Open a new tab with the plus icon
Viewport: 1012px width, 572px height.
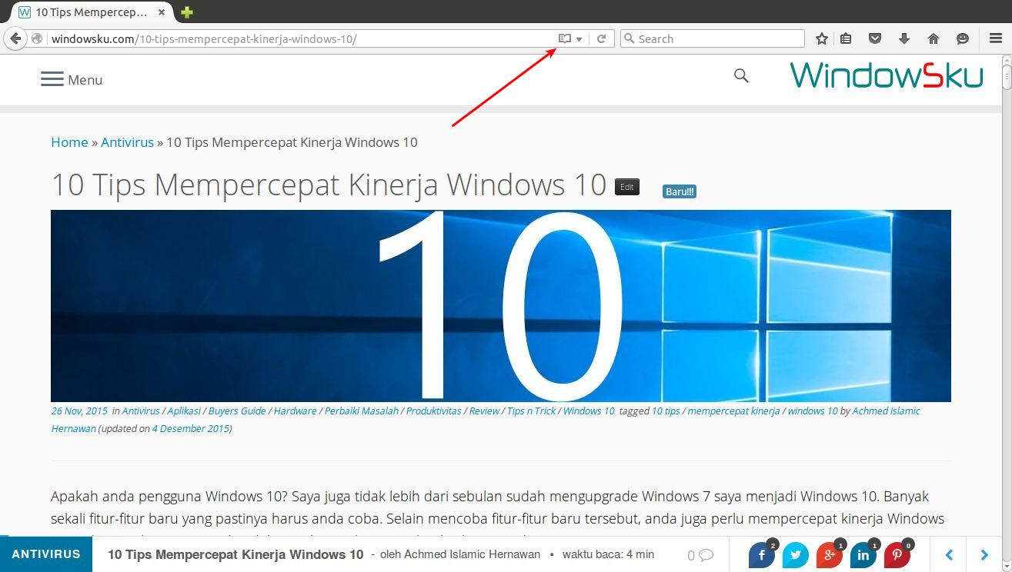tap(187, 12)
